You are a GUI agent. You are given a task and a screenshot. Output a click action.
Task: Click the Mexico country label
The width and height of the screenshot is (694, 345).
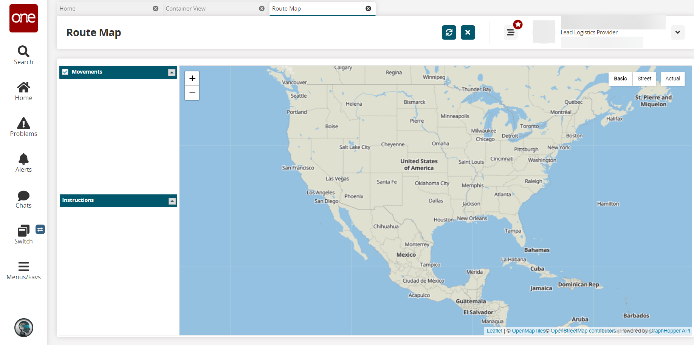[406, 255]
